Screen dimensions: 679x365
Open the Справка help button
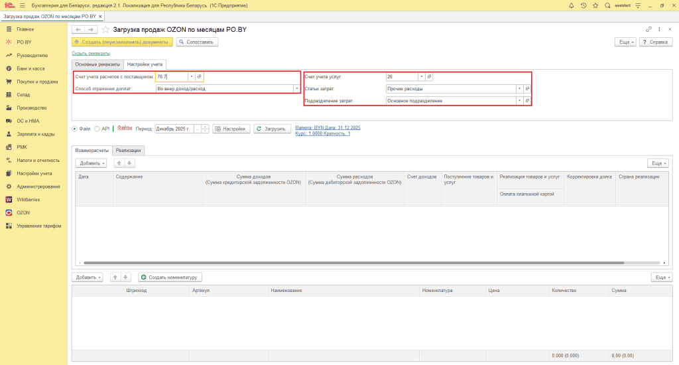[656, 42]
